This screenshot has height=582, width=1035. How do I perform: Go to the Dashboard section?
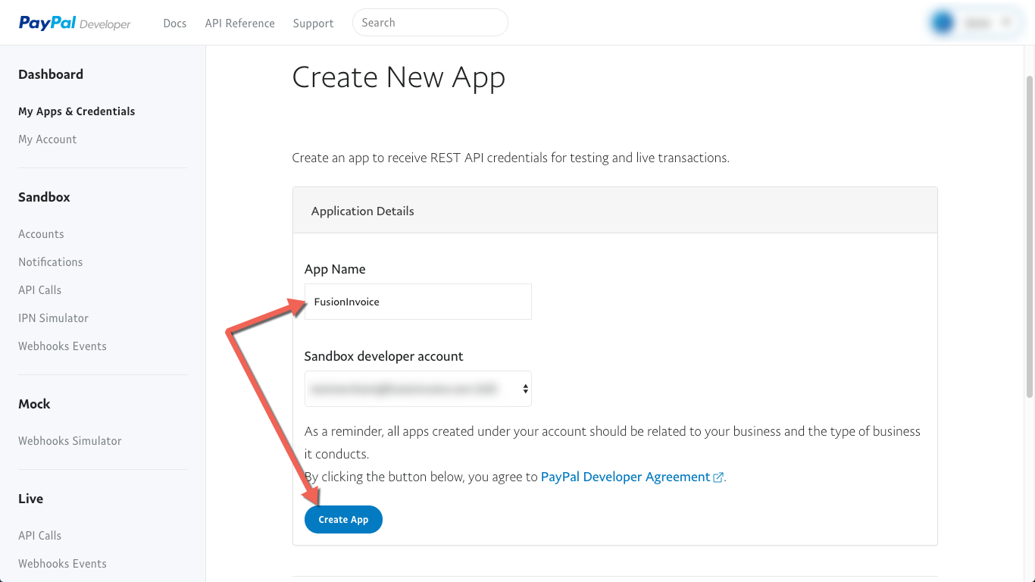tap(51, 74)
